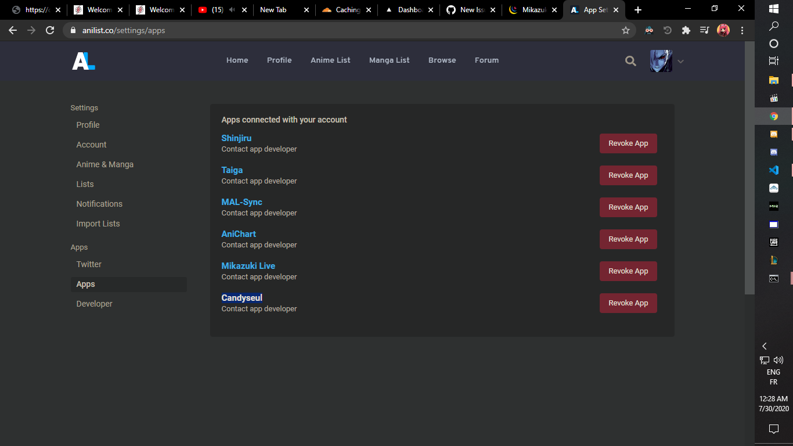Switch to the Caching tab

pos(347,10)
